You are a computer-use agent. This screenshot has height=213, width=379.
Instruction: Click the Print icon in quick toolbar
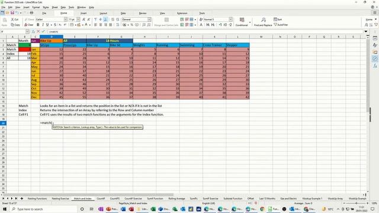[31, 13]
